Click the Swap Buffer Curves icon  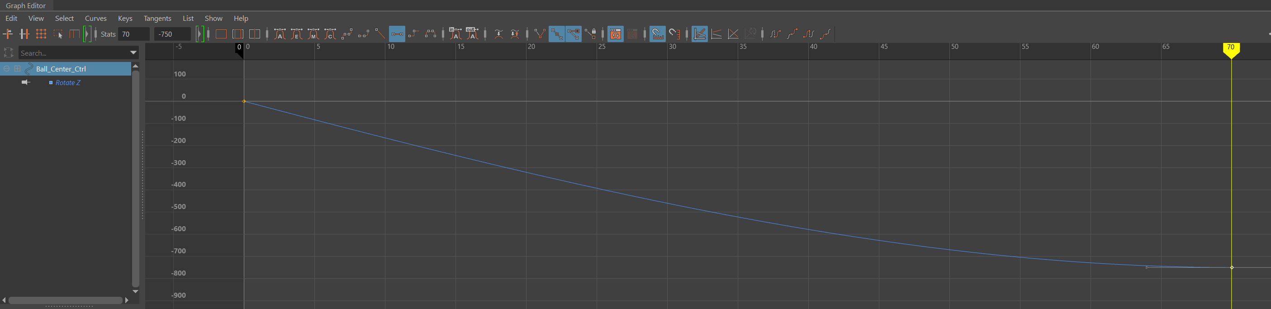[x=515, y=34]
